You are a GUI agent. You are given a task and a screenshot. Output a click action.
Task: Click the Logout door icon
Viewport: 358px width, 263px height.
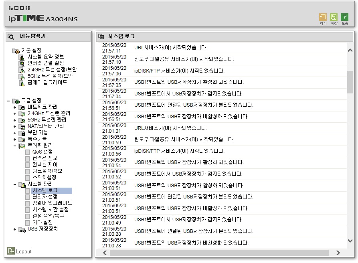11,251
